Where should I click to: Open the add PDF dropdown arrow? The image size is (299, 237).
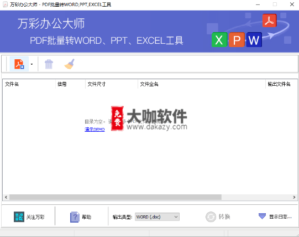pyautogui.click(x=32, y=64)
